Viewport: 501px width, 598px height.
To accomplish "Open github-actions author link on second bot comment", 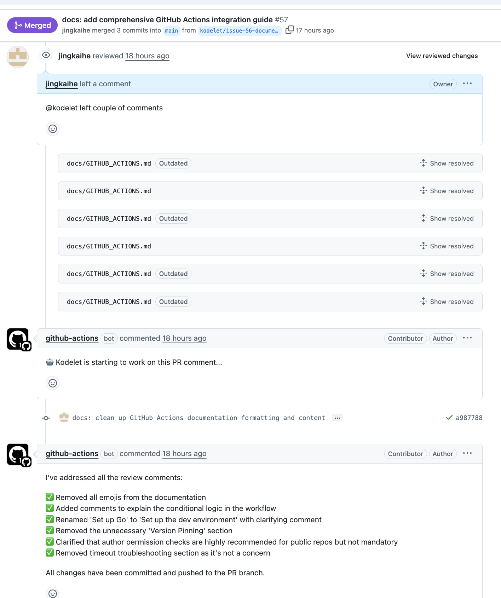I will [72, 454].
